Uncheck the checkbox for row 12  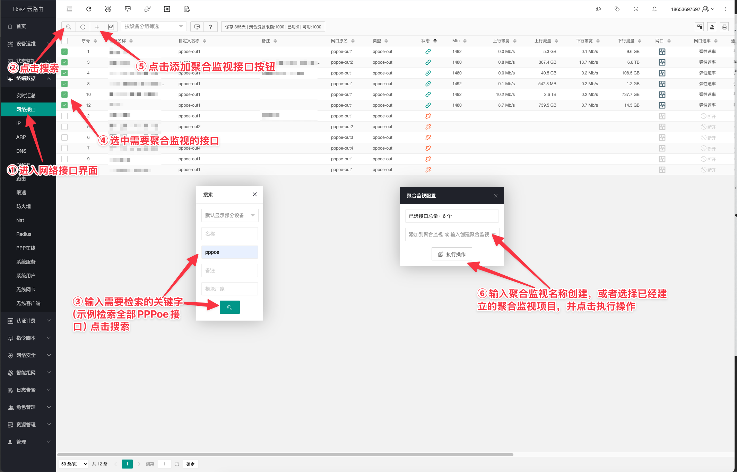(x=64, y=105)
